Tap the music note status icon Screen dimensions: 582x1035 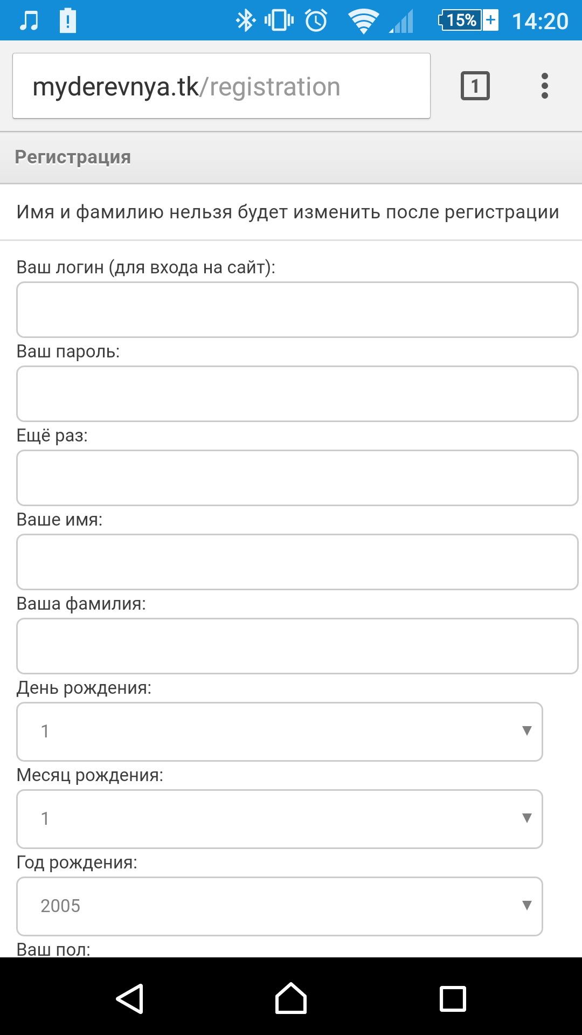coord(29,21)
